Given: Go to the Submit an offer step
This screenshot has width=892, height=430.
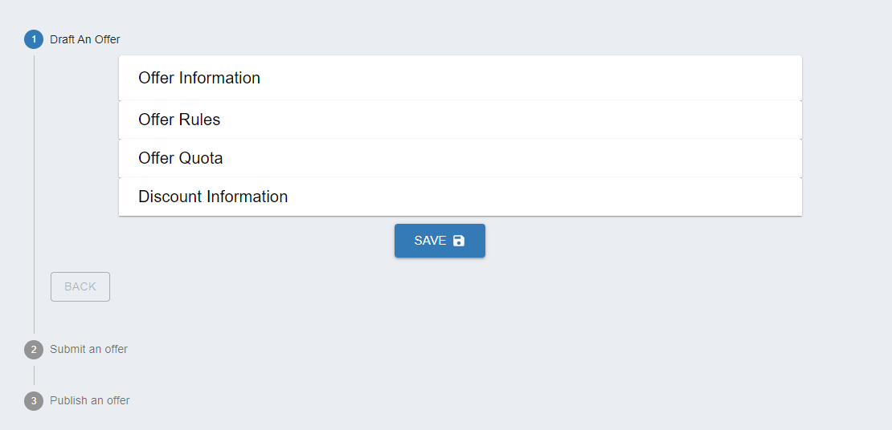Looking at the screenshot, I should (x=88, y=349).
